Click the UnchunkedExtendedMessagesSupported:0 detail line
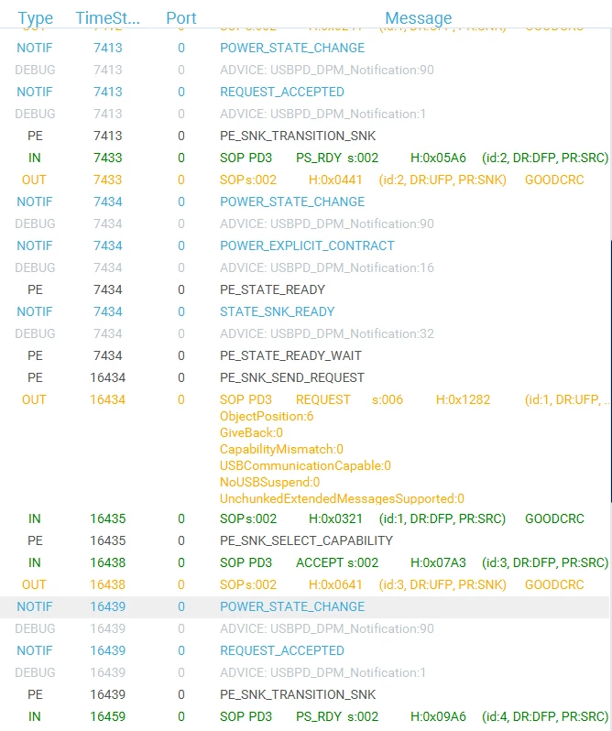Viewport: 612px width, 731px height. 342,499
